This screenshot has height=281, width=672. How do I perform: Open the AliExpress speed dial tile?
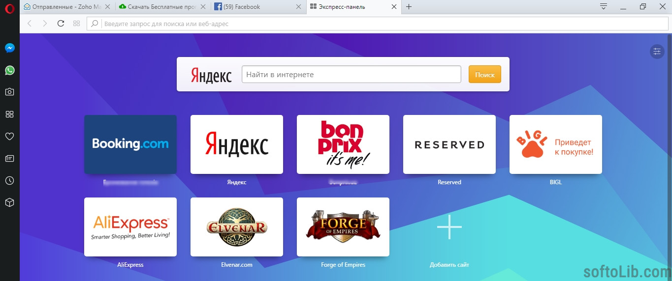pyautogui.click(x=130, y=227)
